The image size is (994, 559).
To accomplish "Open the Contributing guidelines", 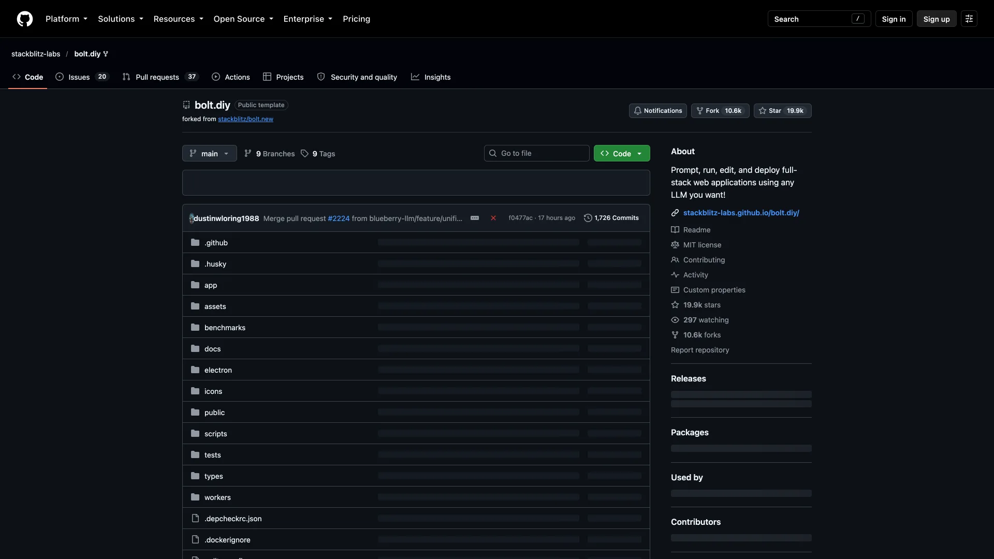I will (x=698, y=260).
